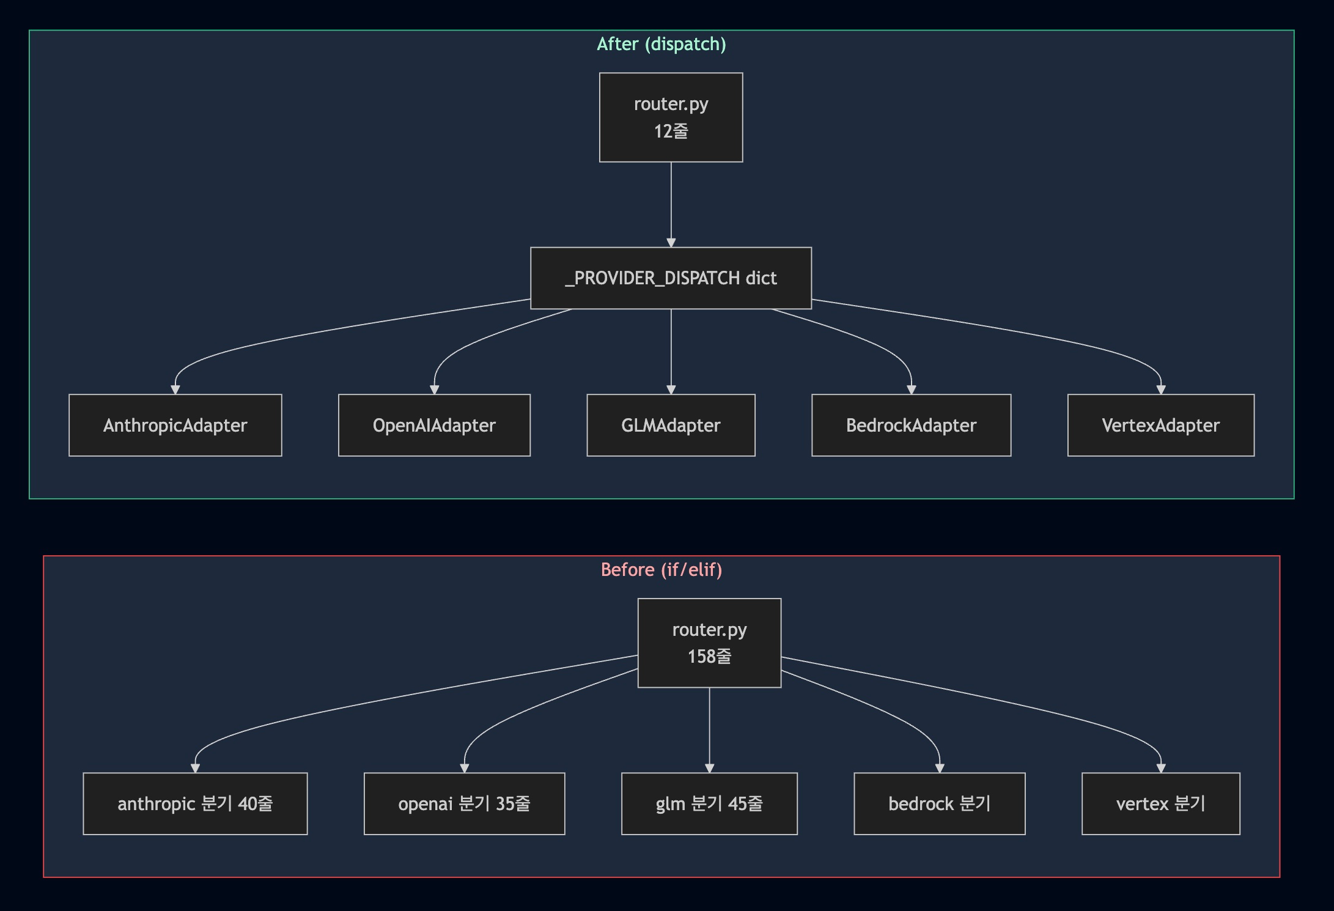Select the vertex 분기 box

1160,803
